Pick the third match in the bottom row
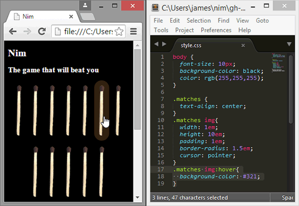The height and width of the screenshot is (206, 299). coord(69,172)
